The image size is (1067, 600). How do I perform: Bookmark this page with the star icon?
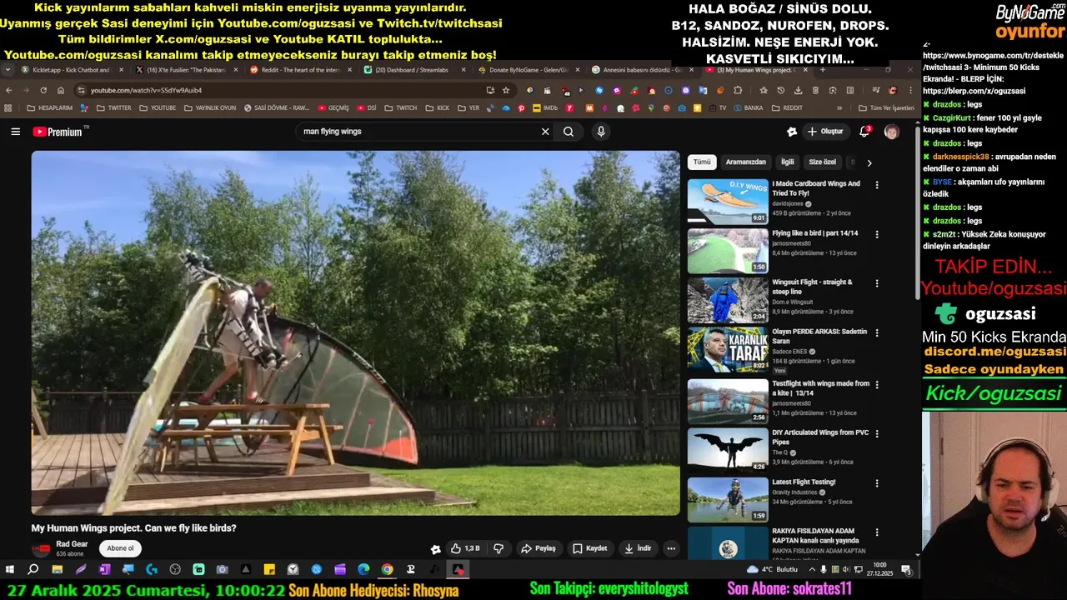coord(506,90)
